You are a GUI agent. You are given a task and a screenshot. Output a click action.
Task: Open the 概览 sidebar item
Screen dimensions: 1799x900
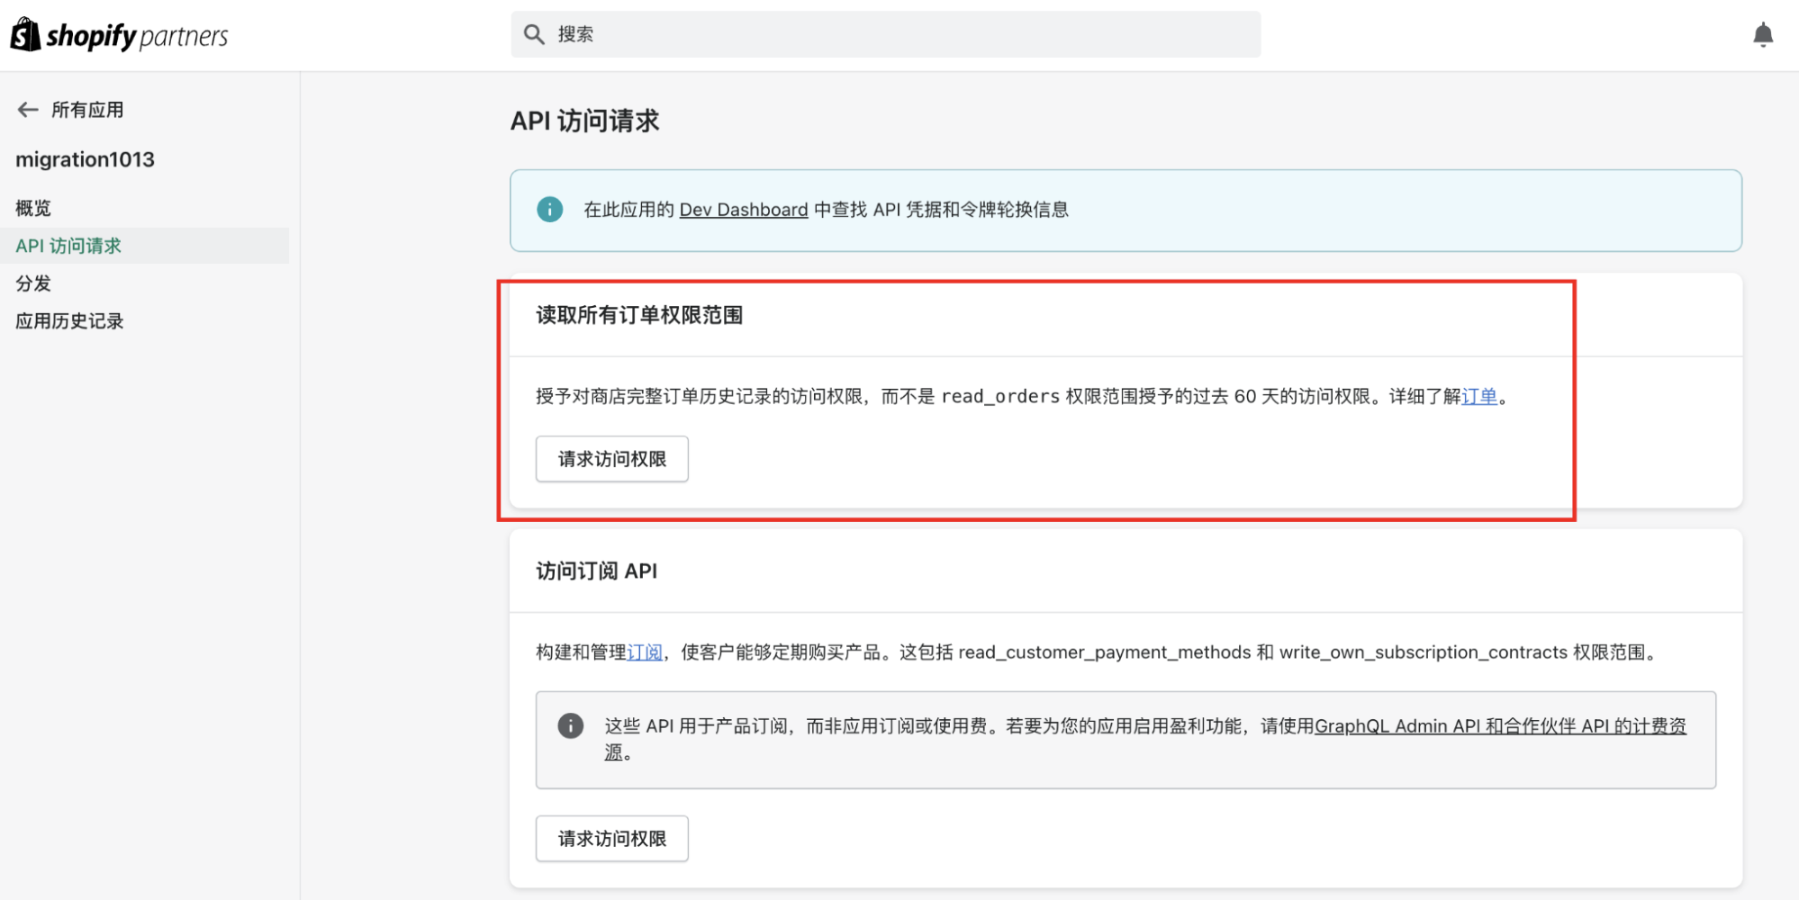tap(33, 208)
